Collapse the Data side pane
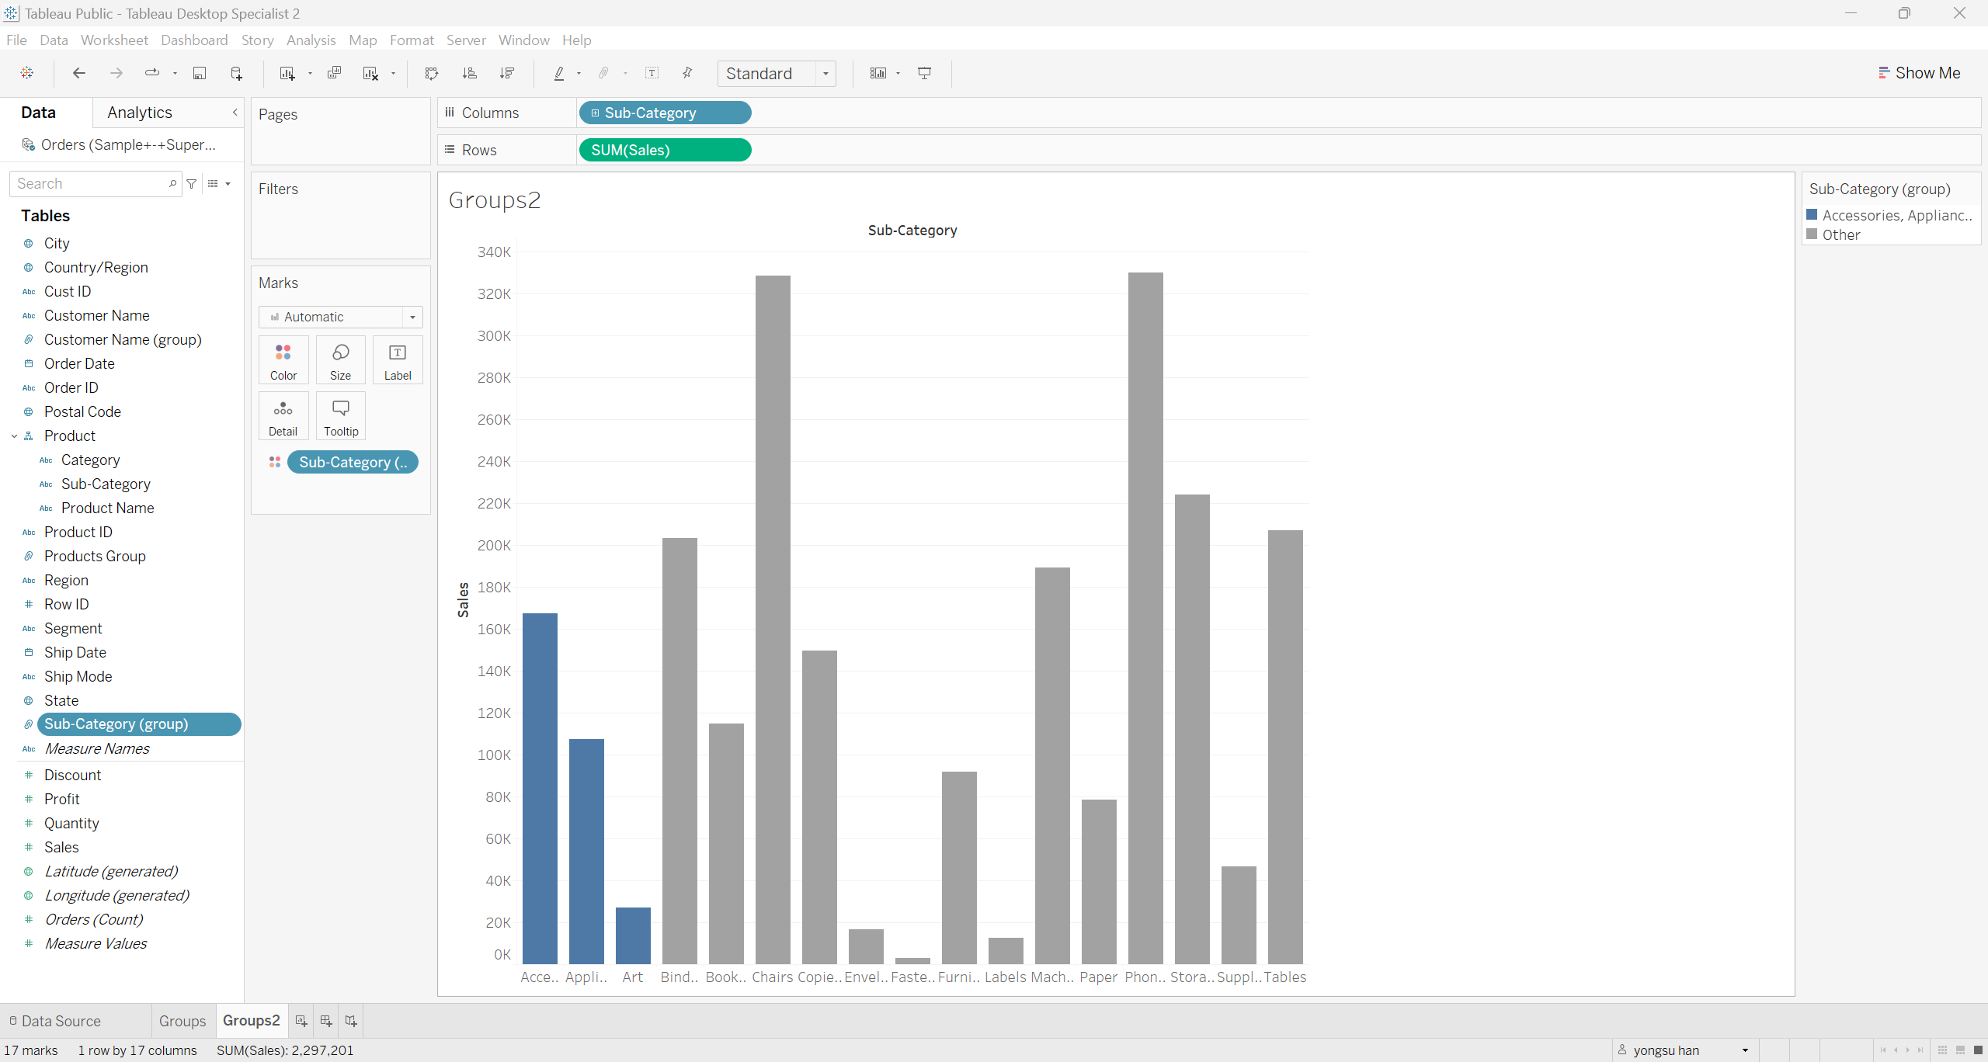 tap(235, 113)
